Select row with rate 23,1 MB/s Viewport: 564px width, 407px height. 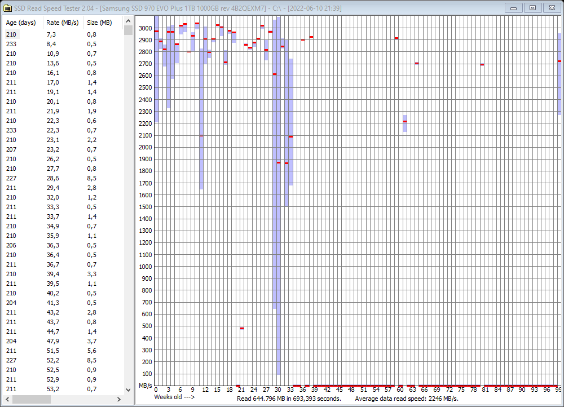point(63,140)
